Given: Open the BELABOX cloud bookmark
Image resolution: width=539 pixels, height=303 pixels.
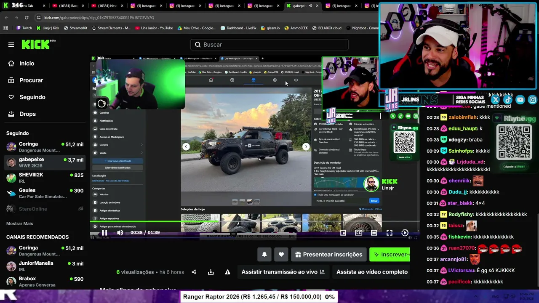Looking at the screenshot, I should (x=327, y=28).
